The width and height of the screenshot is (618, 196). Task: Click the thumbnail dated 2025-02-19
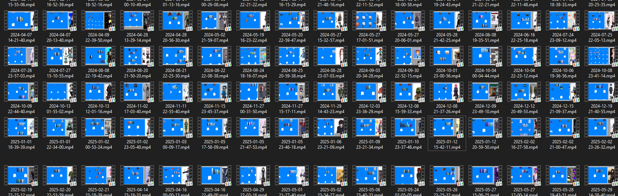coord(21,175)
